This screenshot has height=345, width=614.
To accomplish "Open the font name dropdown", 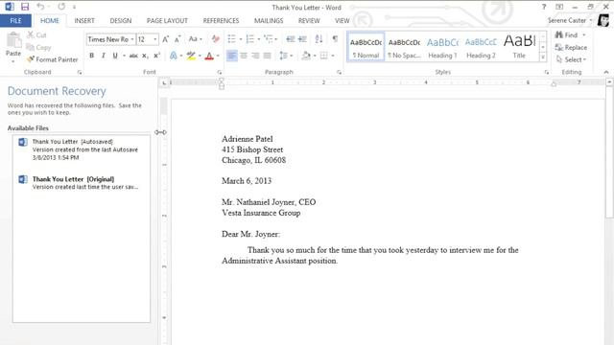I will coord(132,39).
